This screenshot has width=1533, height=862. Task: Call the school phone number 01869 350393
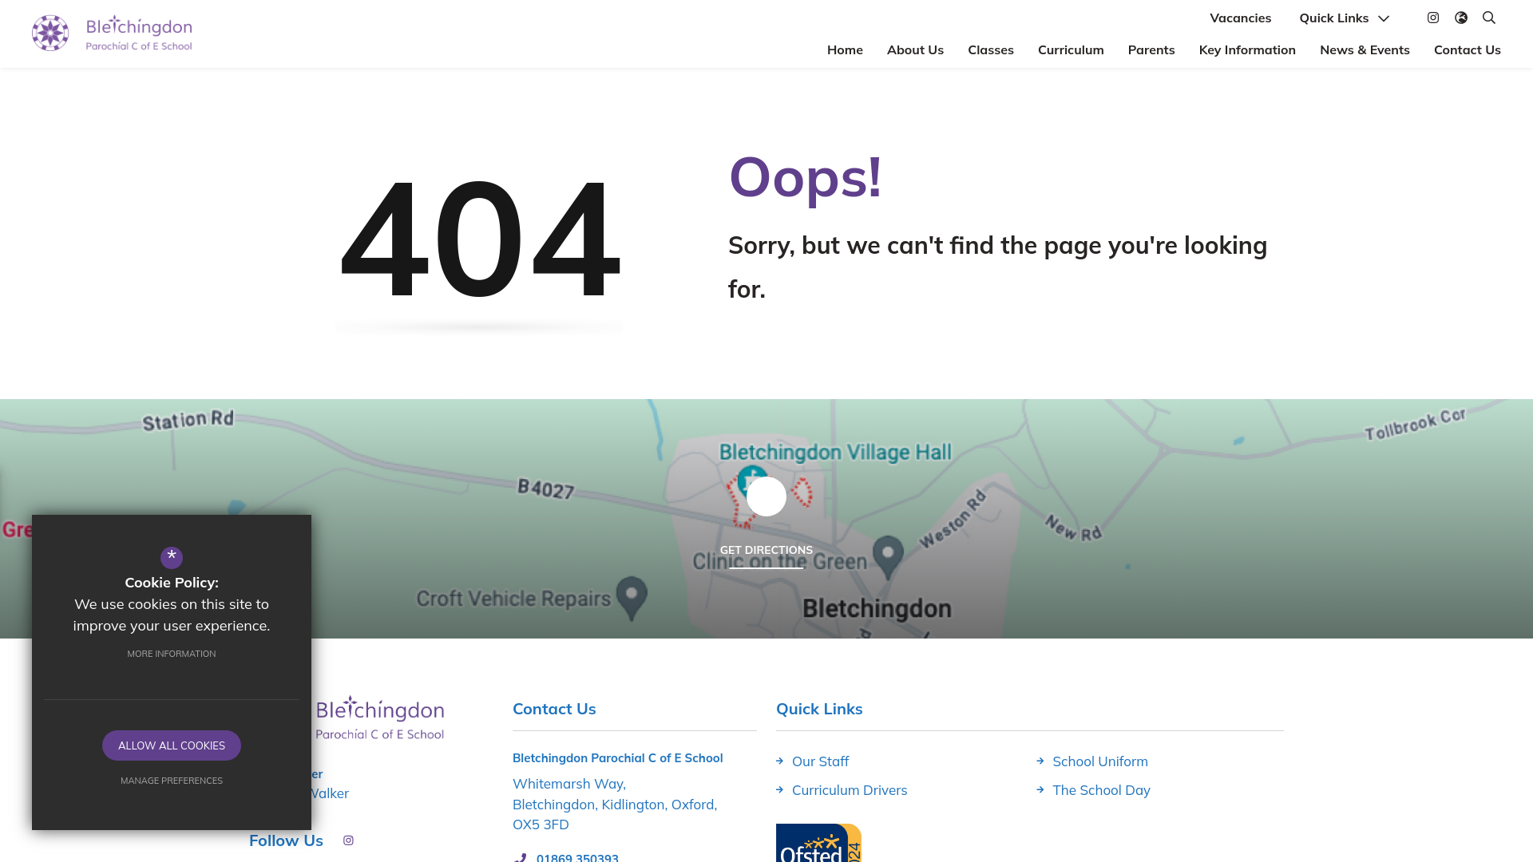pos(577,857)
